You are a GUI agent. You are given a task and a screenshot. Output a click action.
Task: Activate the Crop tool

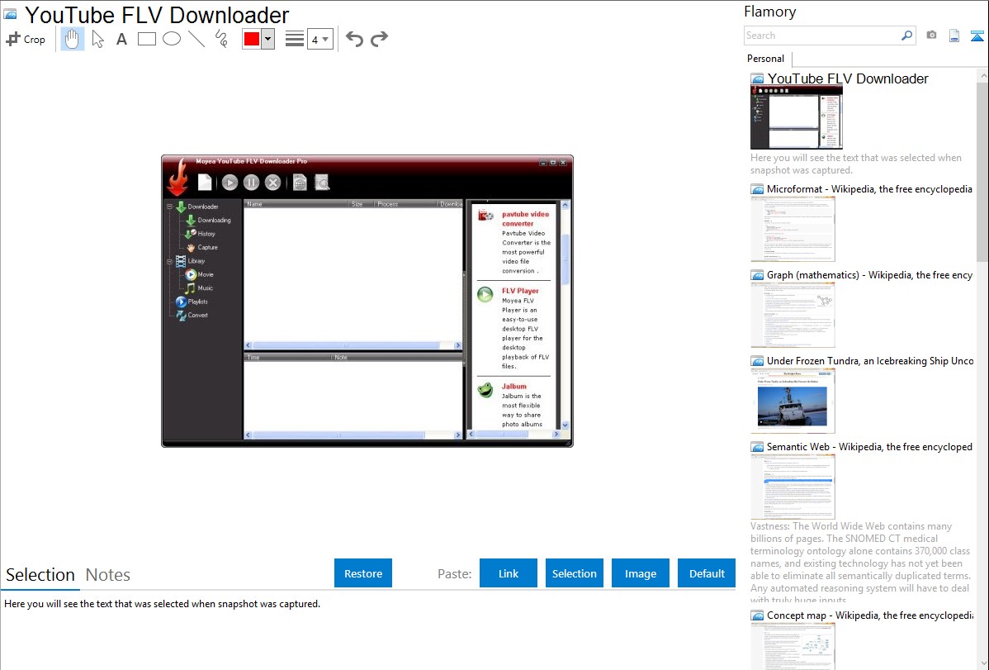(26, 39)
